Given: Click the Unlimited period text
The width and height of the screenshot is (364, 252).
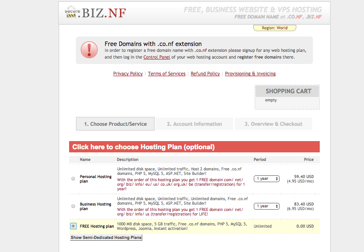Looking at the screenshot, I should coord(262,226).
